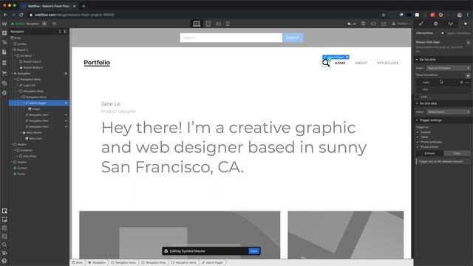
Task: Click the Search button on the canvas
Action: [x=293, y=38]
